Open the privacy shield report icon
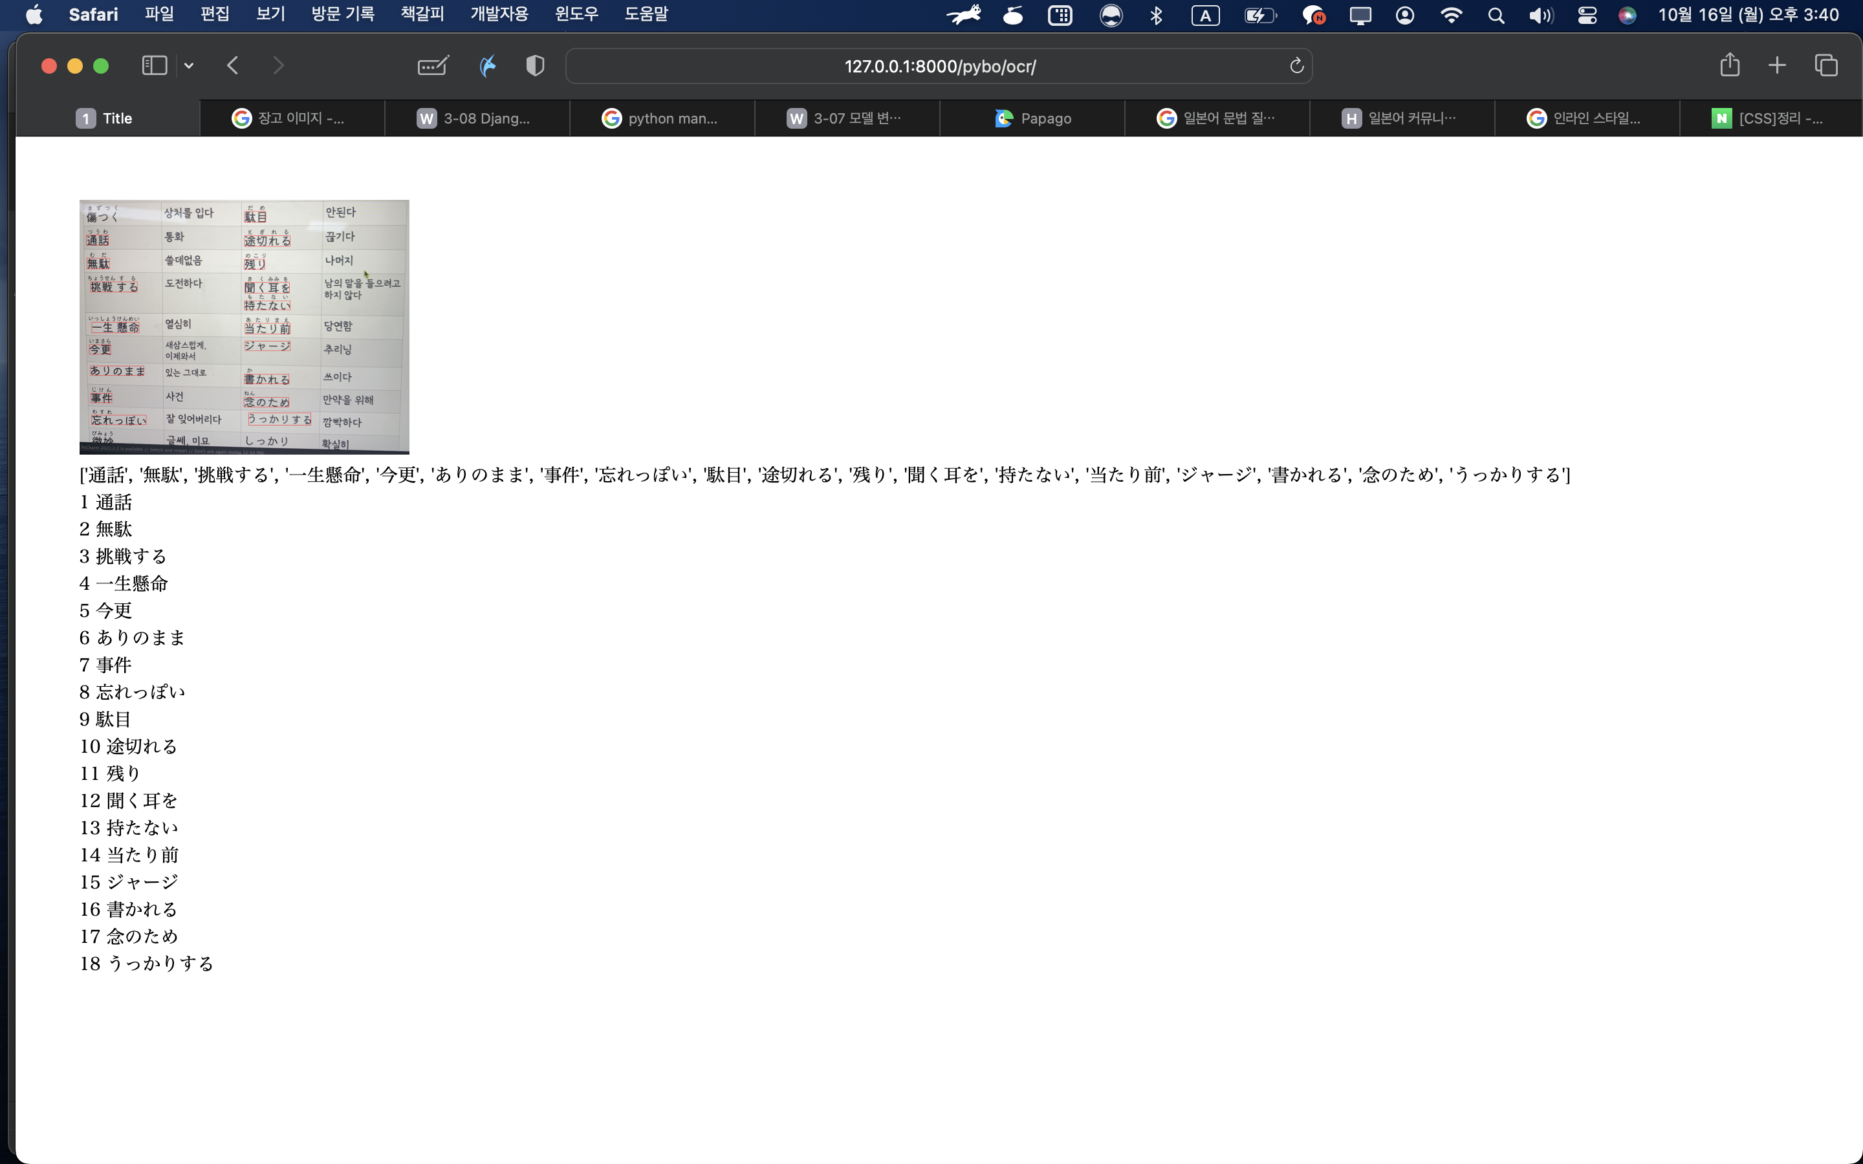Image resolution: width=1863 pixels, height=1164 pixels. click(x=535, y=65)
